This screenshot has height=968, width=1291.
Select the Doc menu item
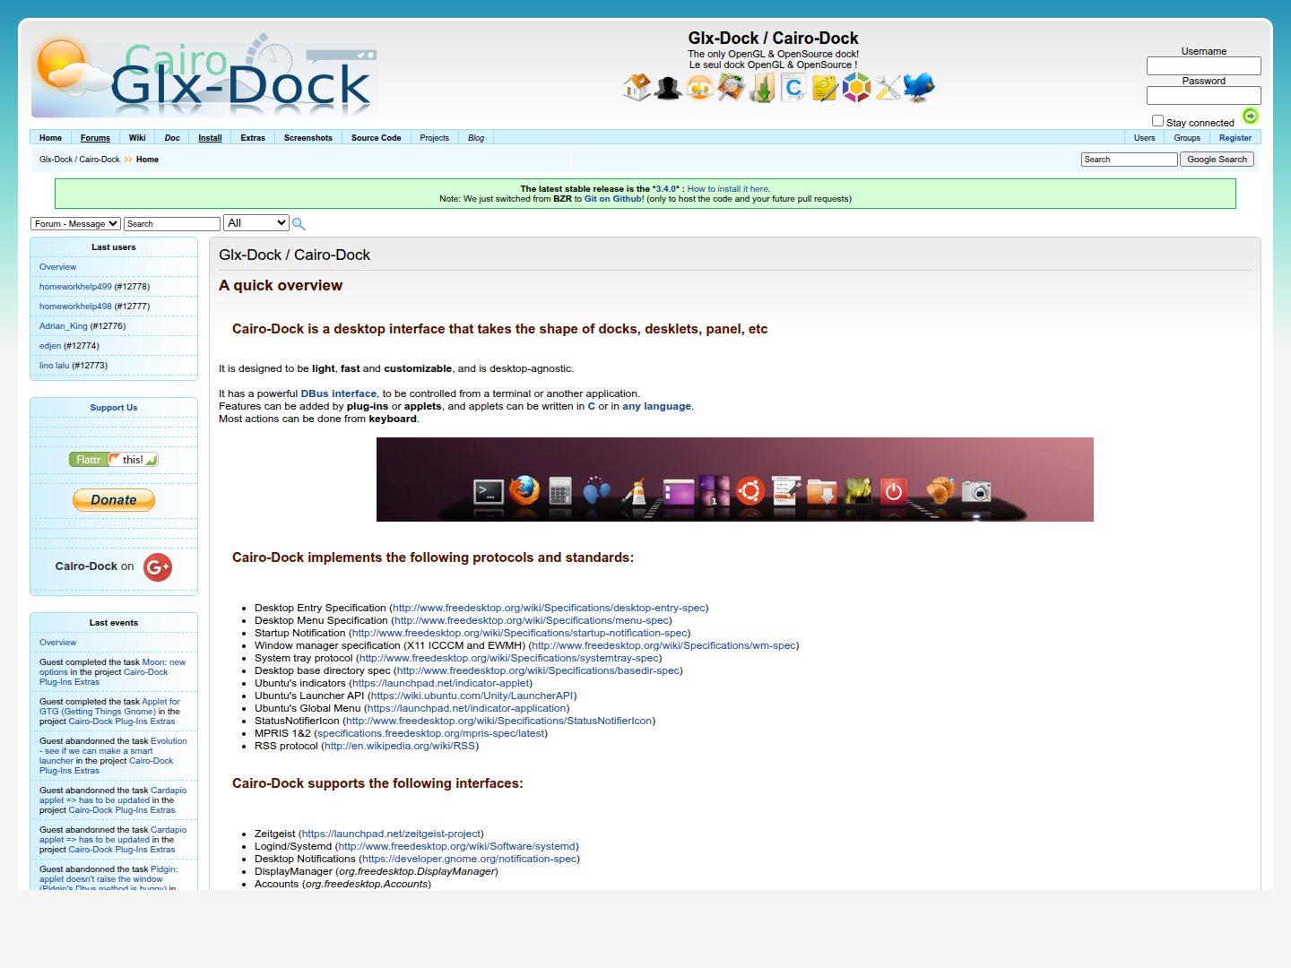pyautogui.click(x=172, y=138)
